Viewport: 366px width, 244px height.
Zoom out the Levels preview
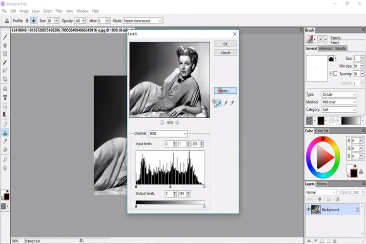(x=162, y=122)
